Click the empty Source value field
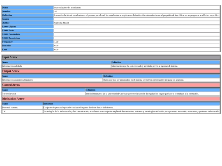Viewport: 222px width, 166px height. (137, 19)
